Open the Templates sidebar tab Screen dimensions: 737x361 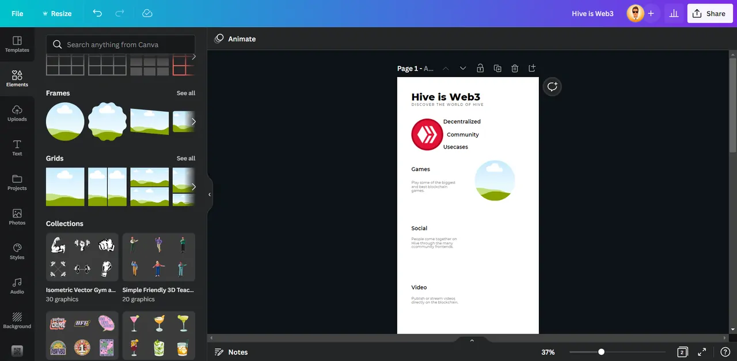tap(17, 44)
